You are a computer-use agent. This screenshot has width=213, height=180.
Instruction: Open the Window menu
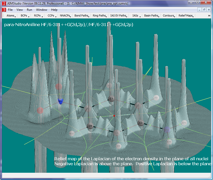pyautogui.click(x=41, y=10)
